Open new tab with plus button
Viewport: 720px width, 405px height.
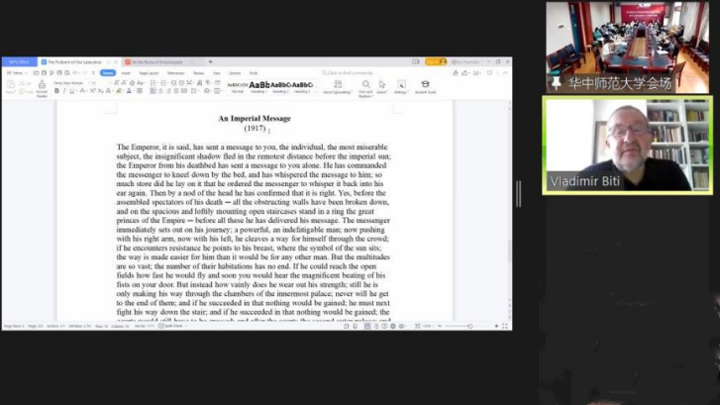click(210, 61)
